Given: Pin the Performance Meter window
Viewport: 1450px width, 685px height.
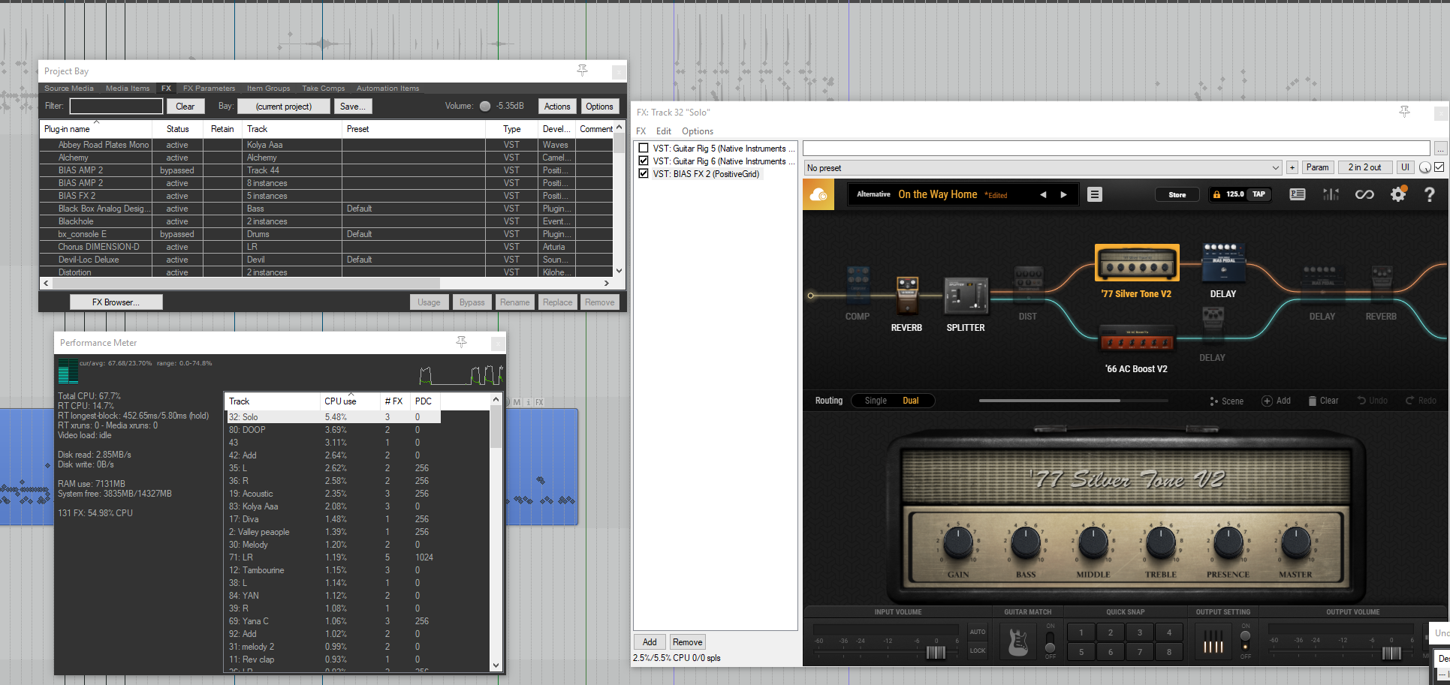Looking at the screenshot, I should pyautogui.click(x=462, y=342).
